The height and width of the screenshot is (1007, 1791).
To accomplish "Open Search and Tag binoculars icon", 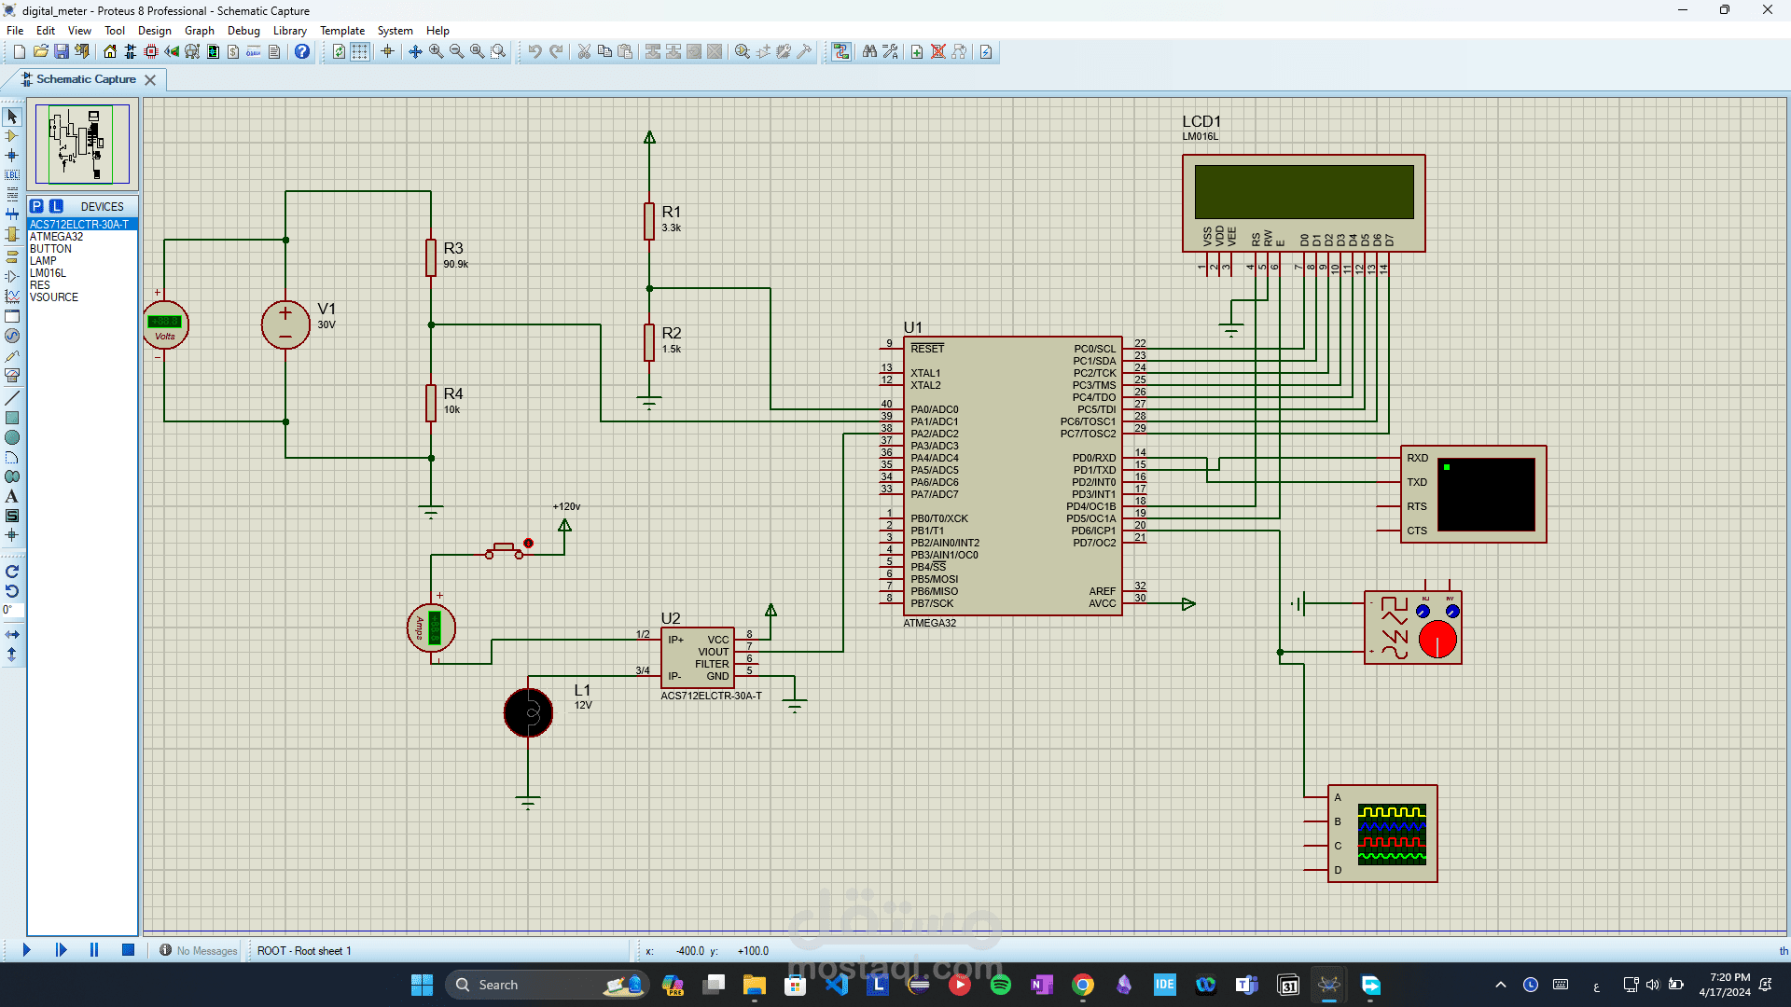I will [869, 51].
